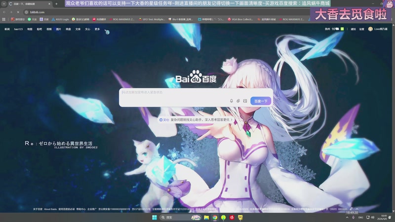
Task: Expand the system tray hidden icons chevron
Action: pos(347,217)
